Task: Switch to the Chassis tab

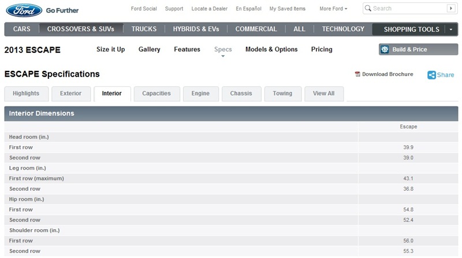Action: coord(241,94)
